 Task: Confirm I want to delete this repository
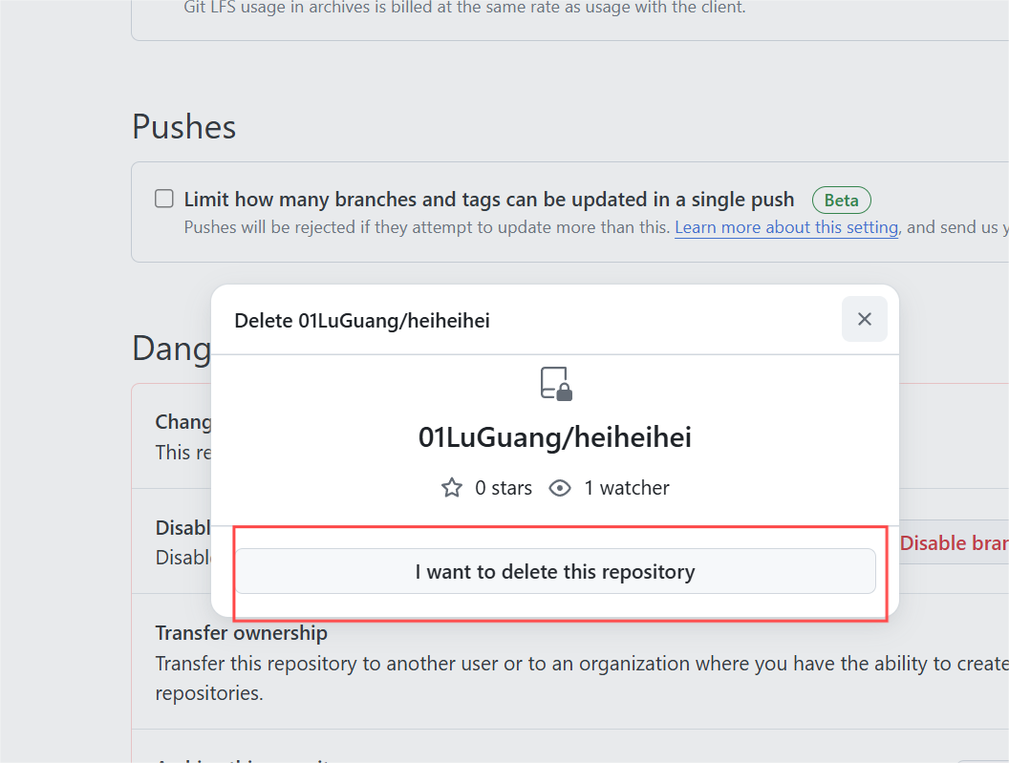(555, 571)
